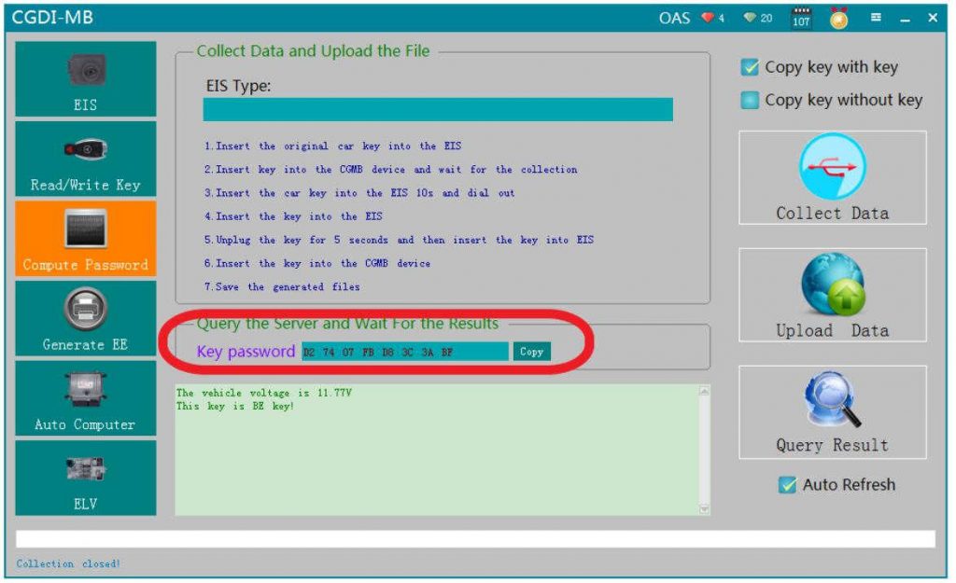Toggle the Auto Refresh checkbox
The height and width of the screenshot is (583, 956).
coord(787,485)
